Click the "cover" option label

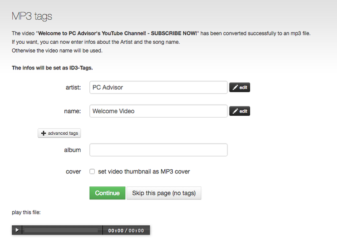click(x=73, y=171)
